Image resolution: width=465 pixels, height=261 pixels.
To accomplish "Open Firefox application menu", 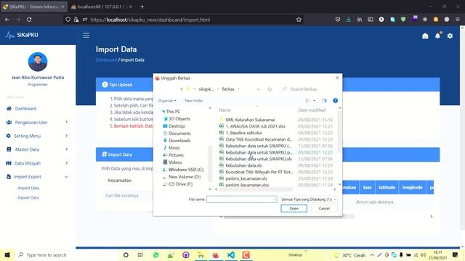I will pyautogui.click(x=458, y=20).
